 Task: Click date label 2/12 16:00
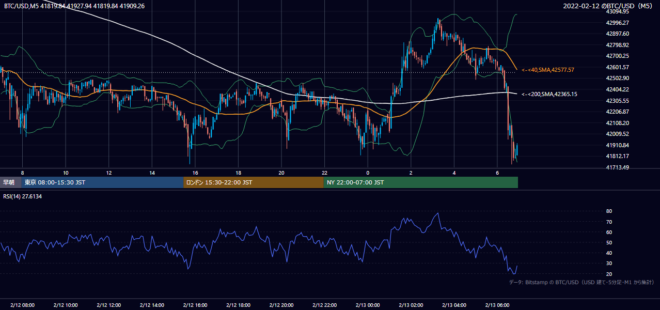tap(195, 305)
